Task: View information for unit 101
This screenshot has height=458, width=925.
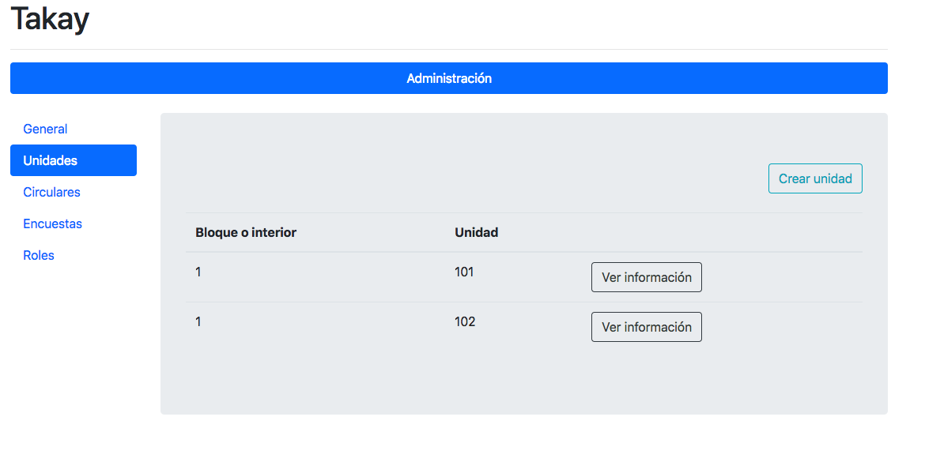Action: tap(647, 277)
